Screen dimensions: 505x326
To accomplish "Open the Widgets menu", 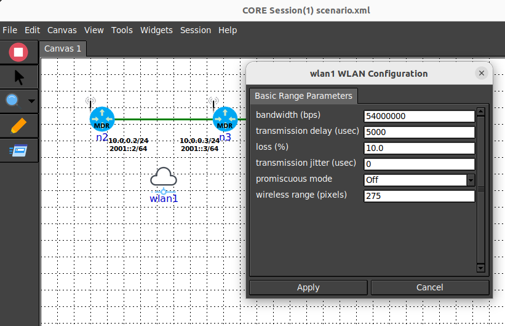I will pos(156,30).
